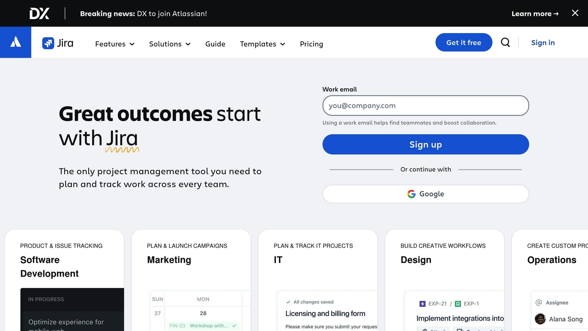
Task: View the Pricing page
Action: [311, 44]
